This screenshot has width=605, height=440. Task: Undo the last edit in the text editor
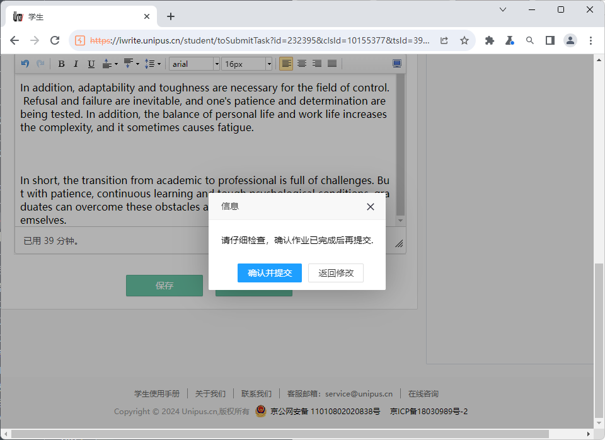25,63
